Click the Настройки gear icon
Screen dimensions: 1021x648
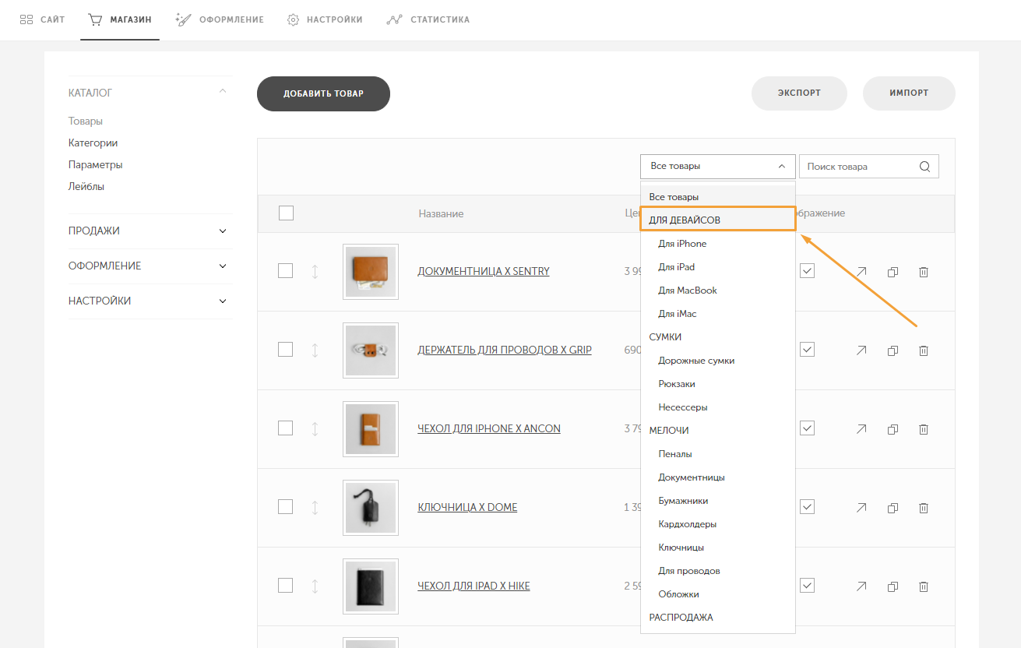[x=293, y=19]
